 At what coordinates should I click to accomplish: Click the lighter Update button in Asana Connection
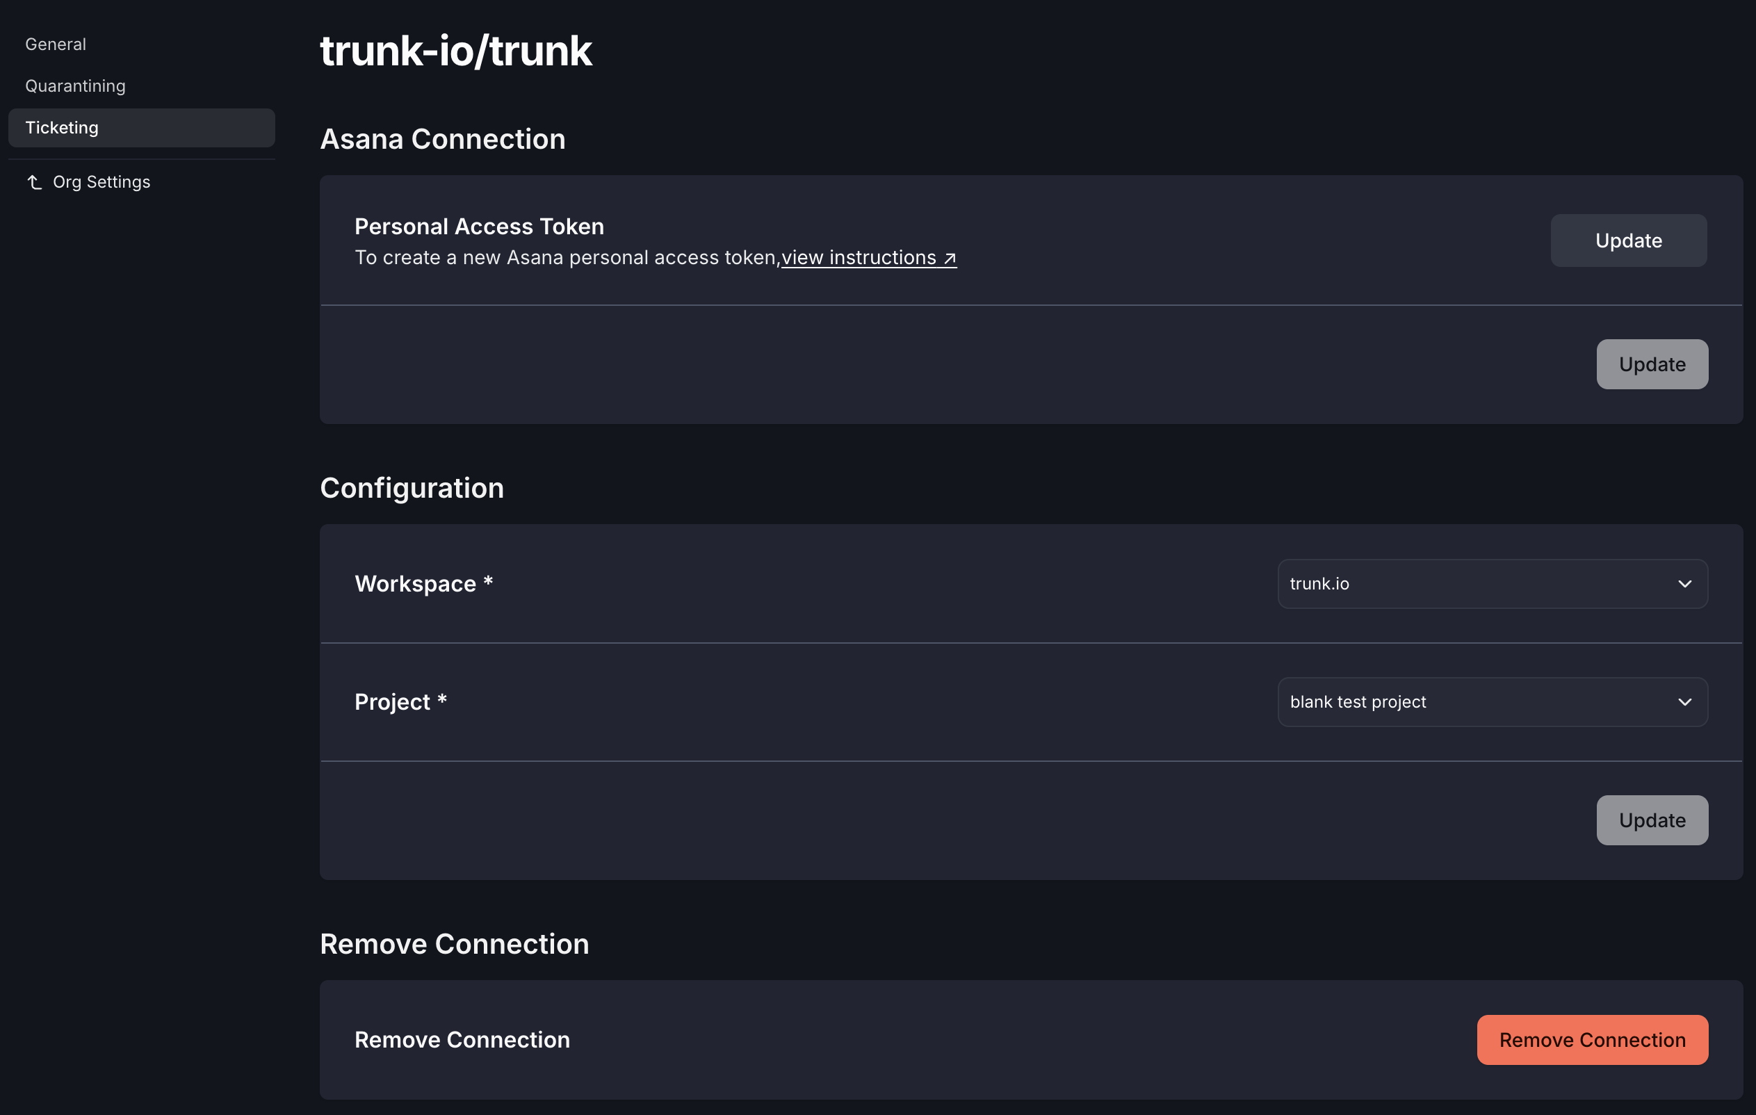tap(1652, 364)
